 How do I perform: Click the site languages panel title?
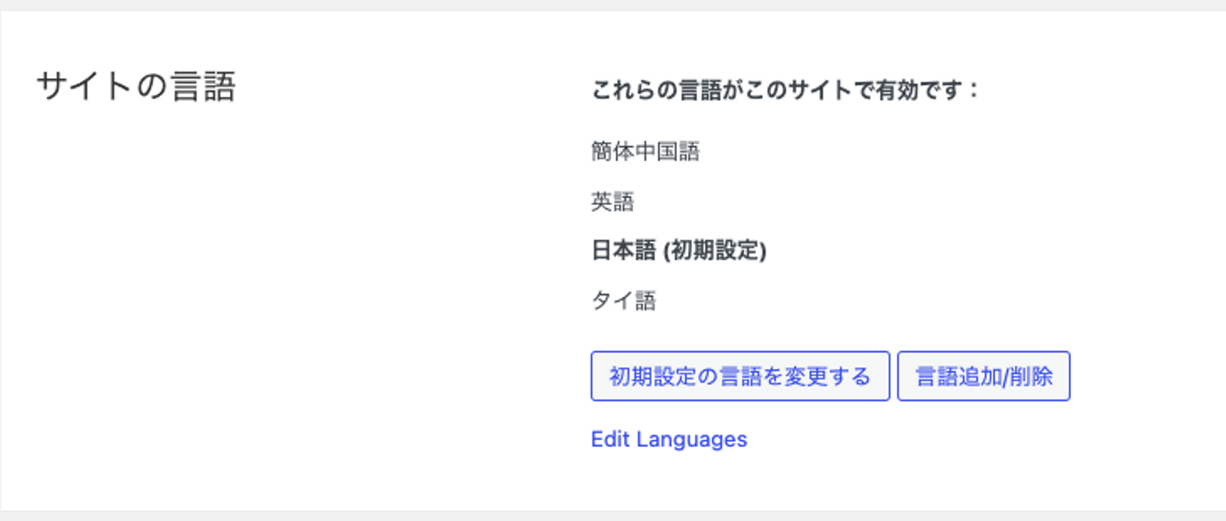pos(136,88)
